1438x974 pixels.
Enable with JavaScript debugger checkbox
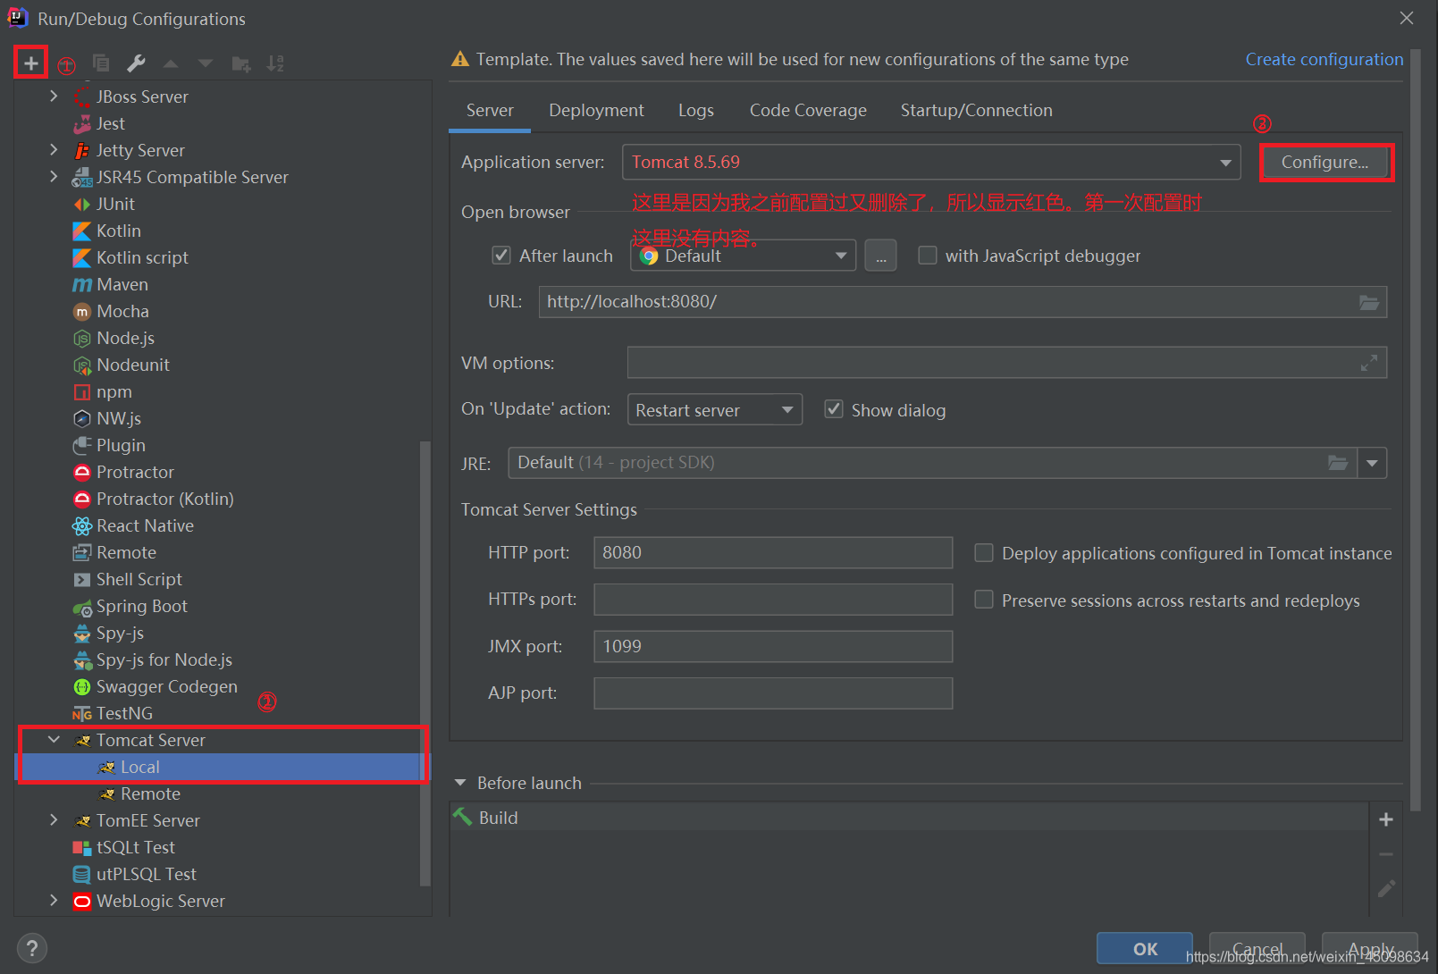[x=928, y=256]
